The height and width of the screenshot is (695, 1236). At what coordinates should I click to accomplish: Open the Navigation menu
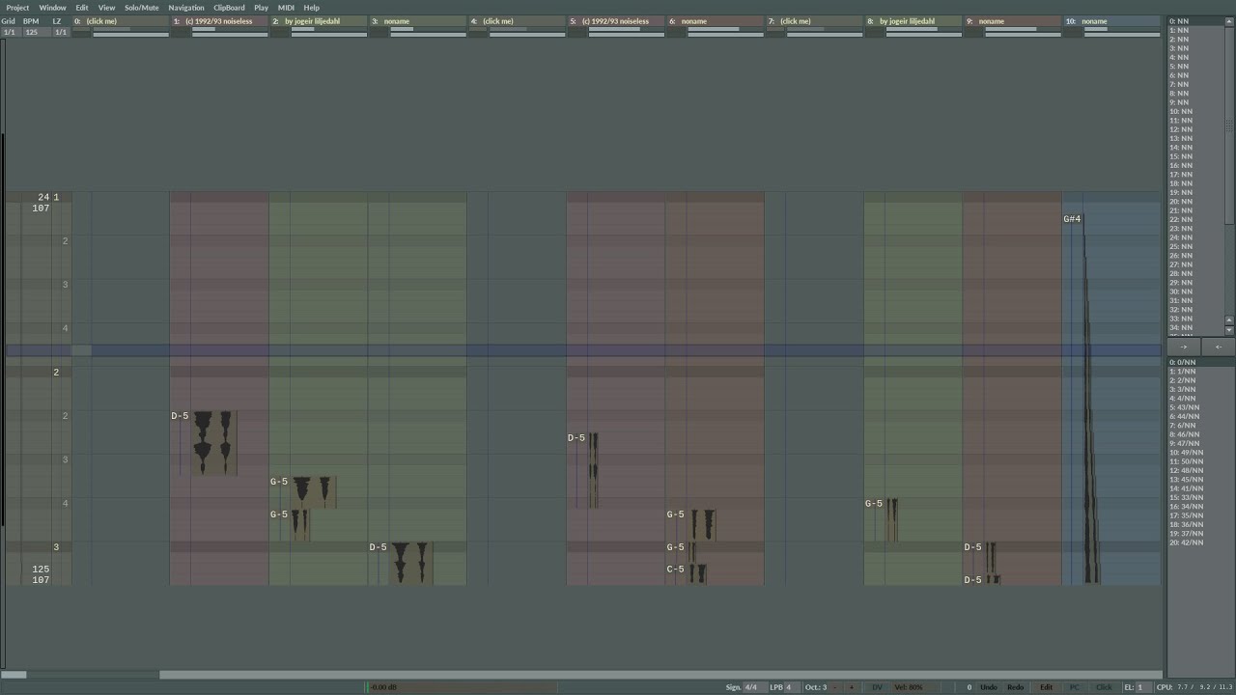click(186, 8)
